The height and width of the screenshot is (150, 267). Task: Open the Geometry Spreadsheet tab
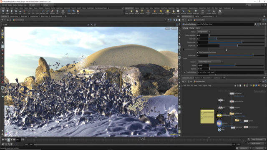coord(57,16)
